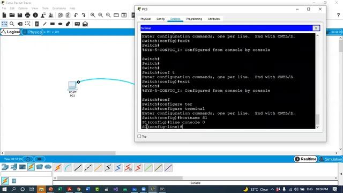Open the Config tab in PC3
The image size is (343, 193).
(x=160, y=19)
